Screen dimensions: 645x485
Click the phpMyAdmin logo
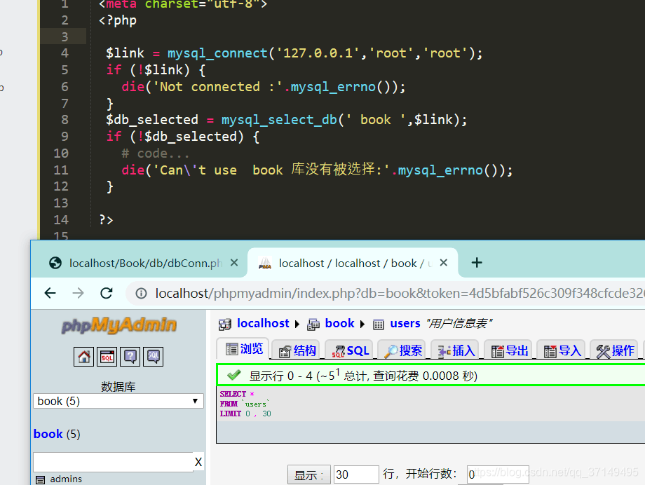(x=119, y=325)
